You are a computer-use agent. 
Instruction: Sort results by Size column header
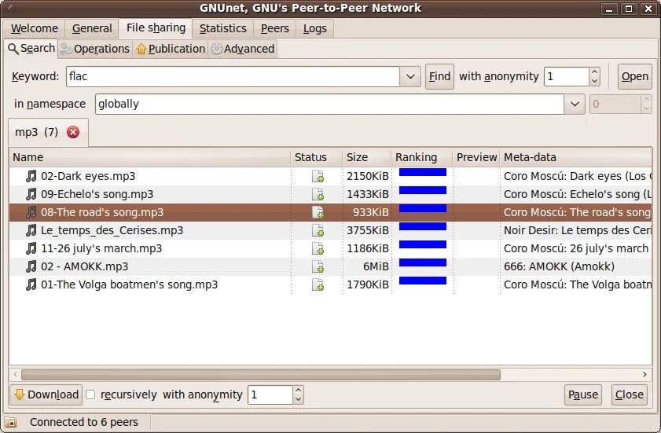[367, 157]
